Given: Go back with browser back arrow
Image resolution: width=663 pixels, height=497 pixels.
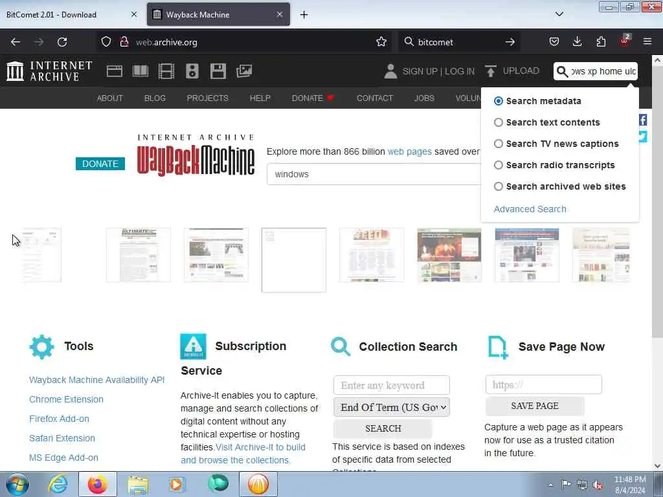Looking at the screenshot, I should point(16,42).
